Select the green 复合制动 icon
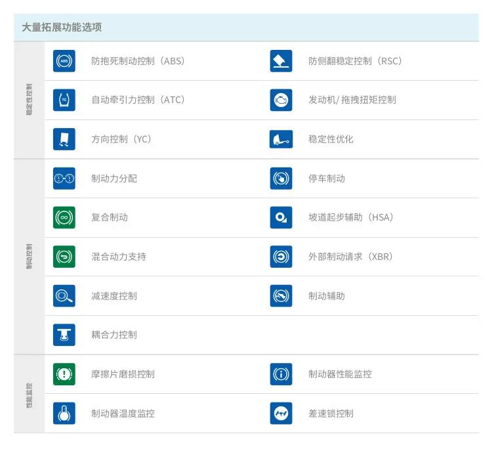This screenshot has width=496, height=449. [x=64, y=217]
